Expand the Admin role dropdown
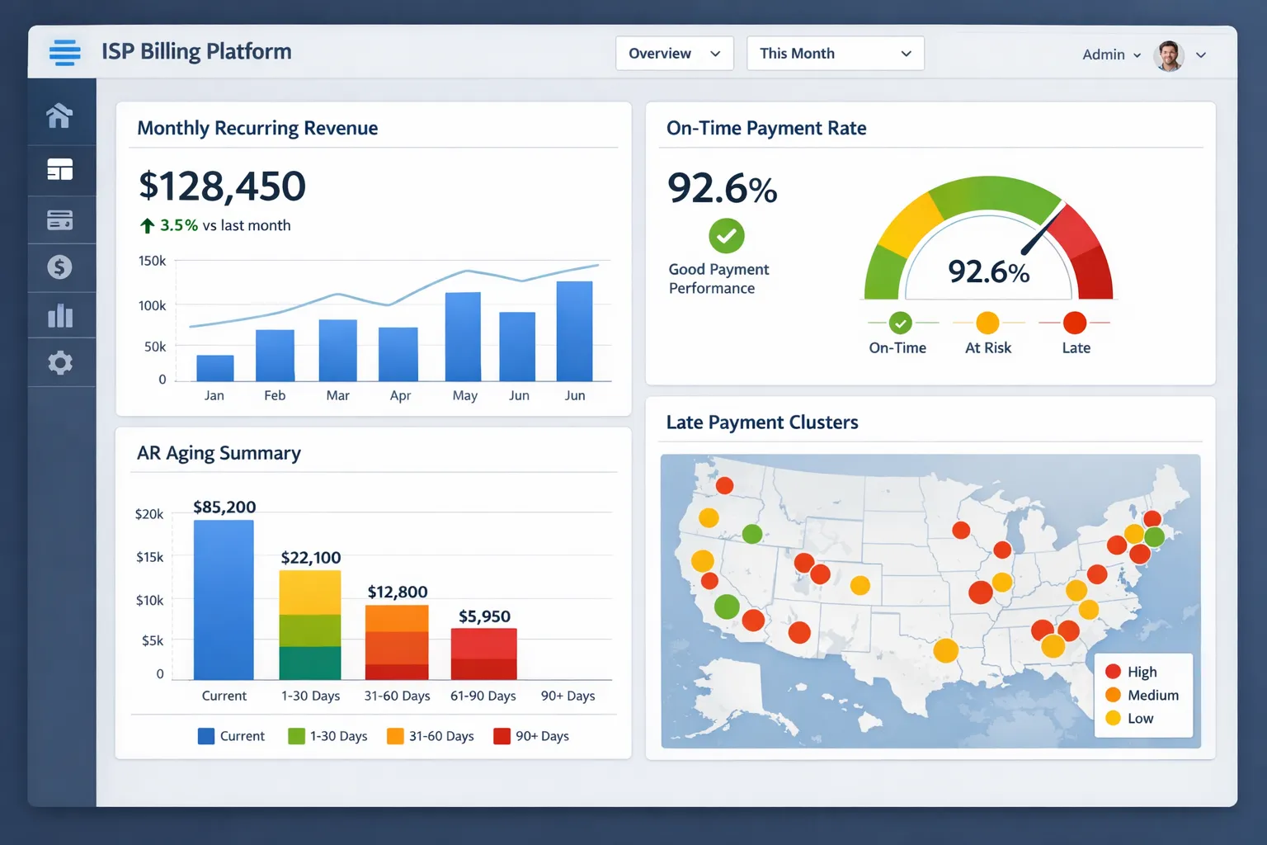Image resolution: width=1267 pixels, height=845 pixels. [x=1111, y=55]
